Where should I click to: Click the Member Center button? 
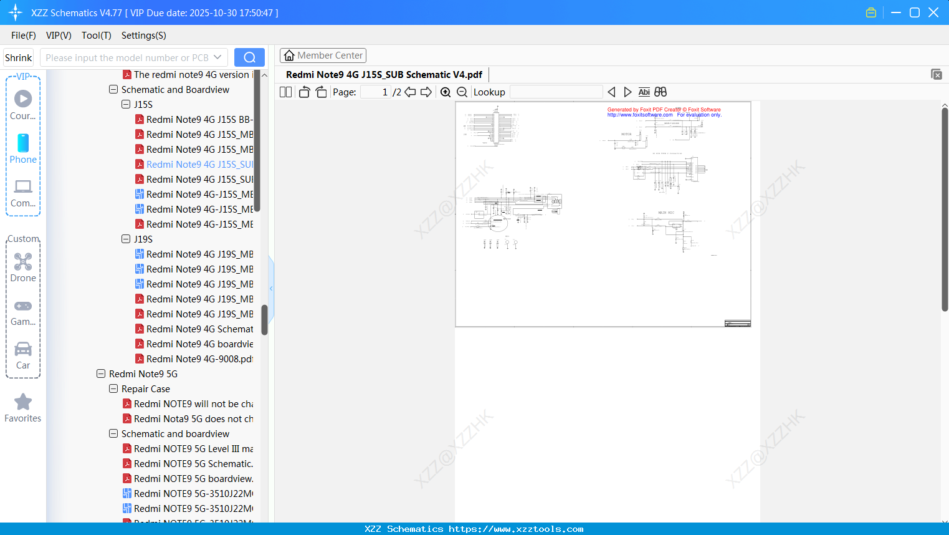tap(323, 55)
